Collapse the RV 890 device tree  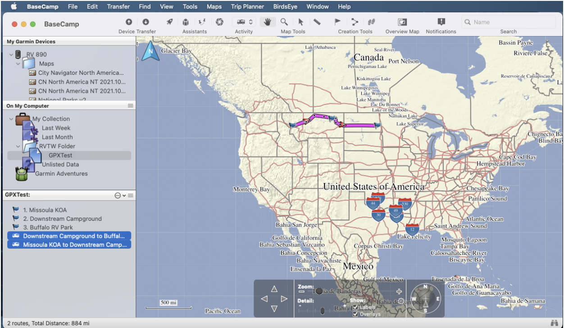pos(11,55)
